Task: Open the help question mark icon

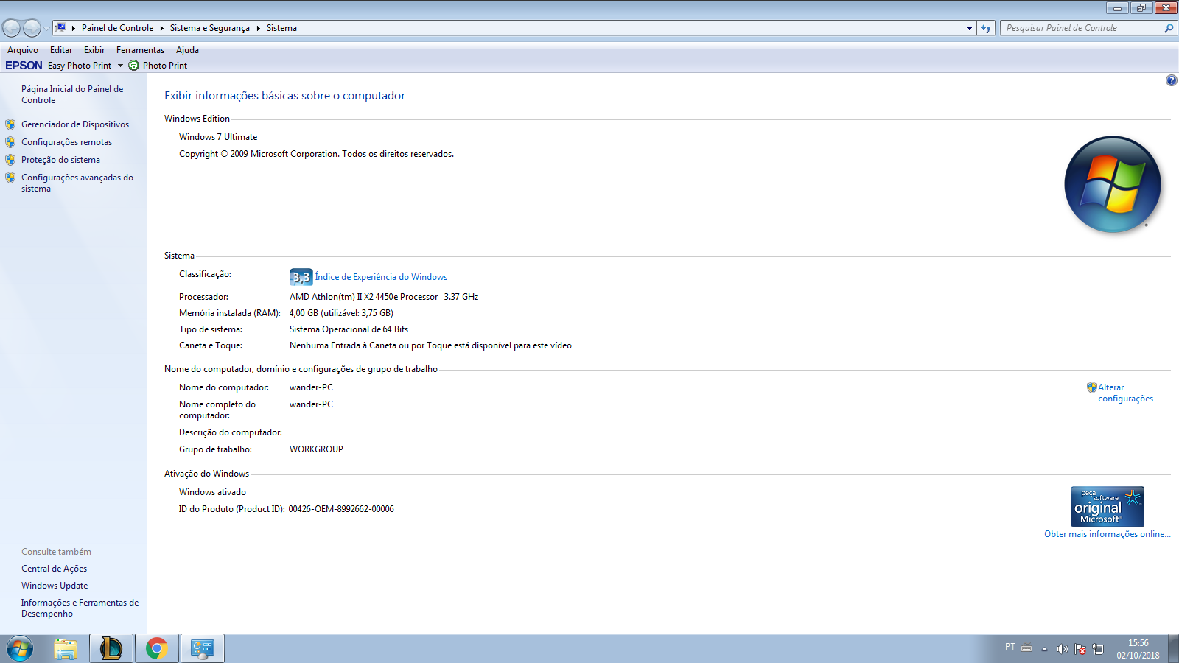Action: coord(1171,80)
